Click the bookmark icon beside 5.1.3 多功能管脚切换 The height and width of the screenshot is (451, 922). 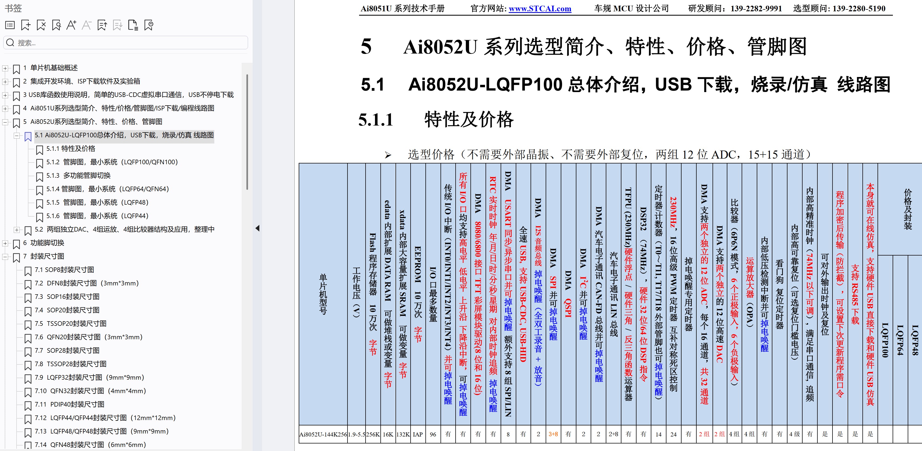[x=40, y=177]
